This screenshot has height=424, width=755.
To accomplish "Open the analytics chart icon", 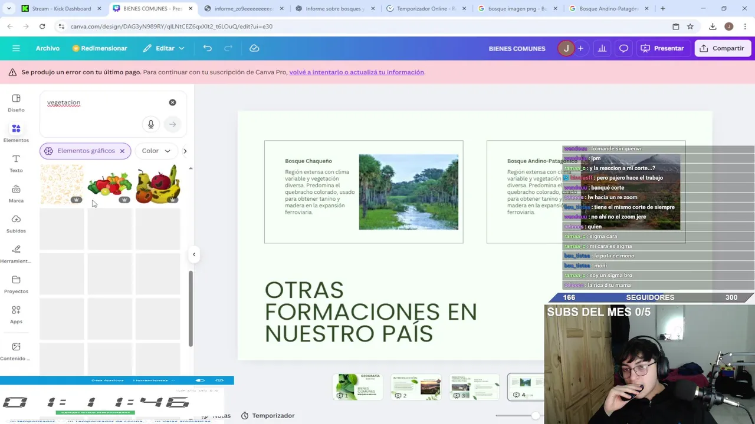I will 602,48.
